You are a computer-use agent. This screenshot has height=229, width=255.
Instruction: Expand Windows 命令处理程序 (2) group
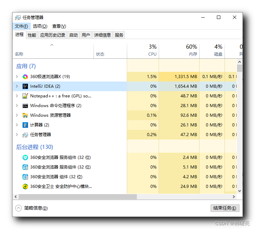pos(17,106)
